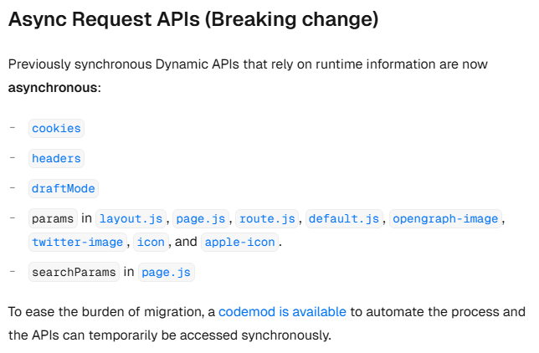Viewport: 539px width, 353px height.
Task: Open the default.js link
Action: point(344,219)
